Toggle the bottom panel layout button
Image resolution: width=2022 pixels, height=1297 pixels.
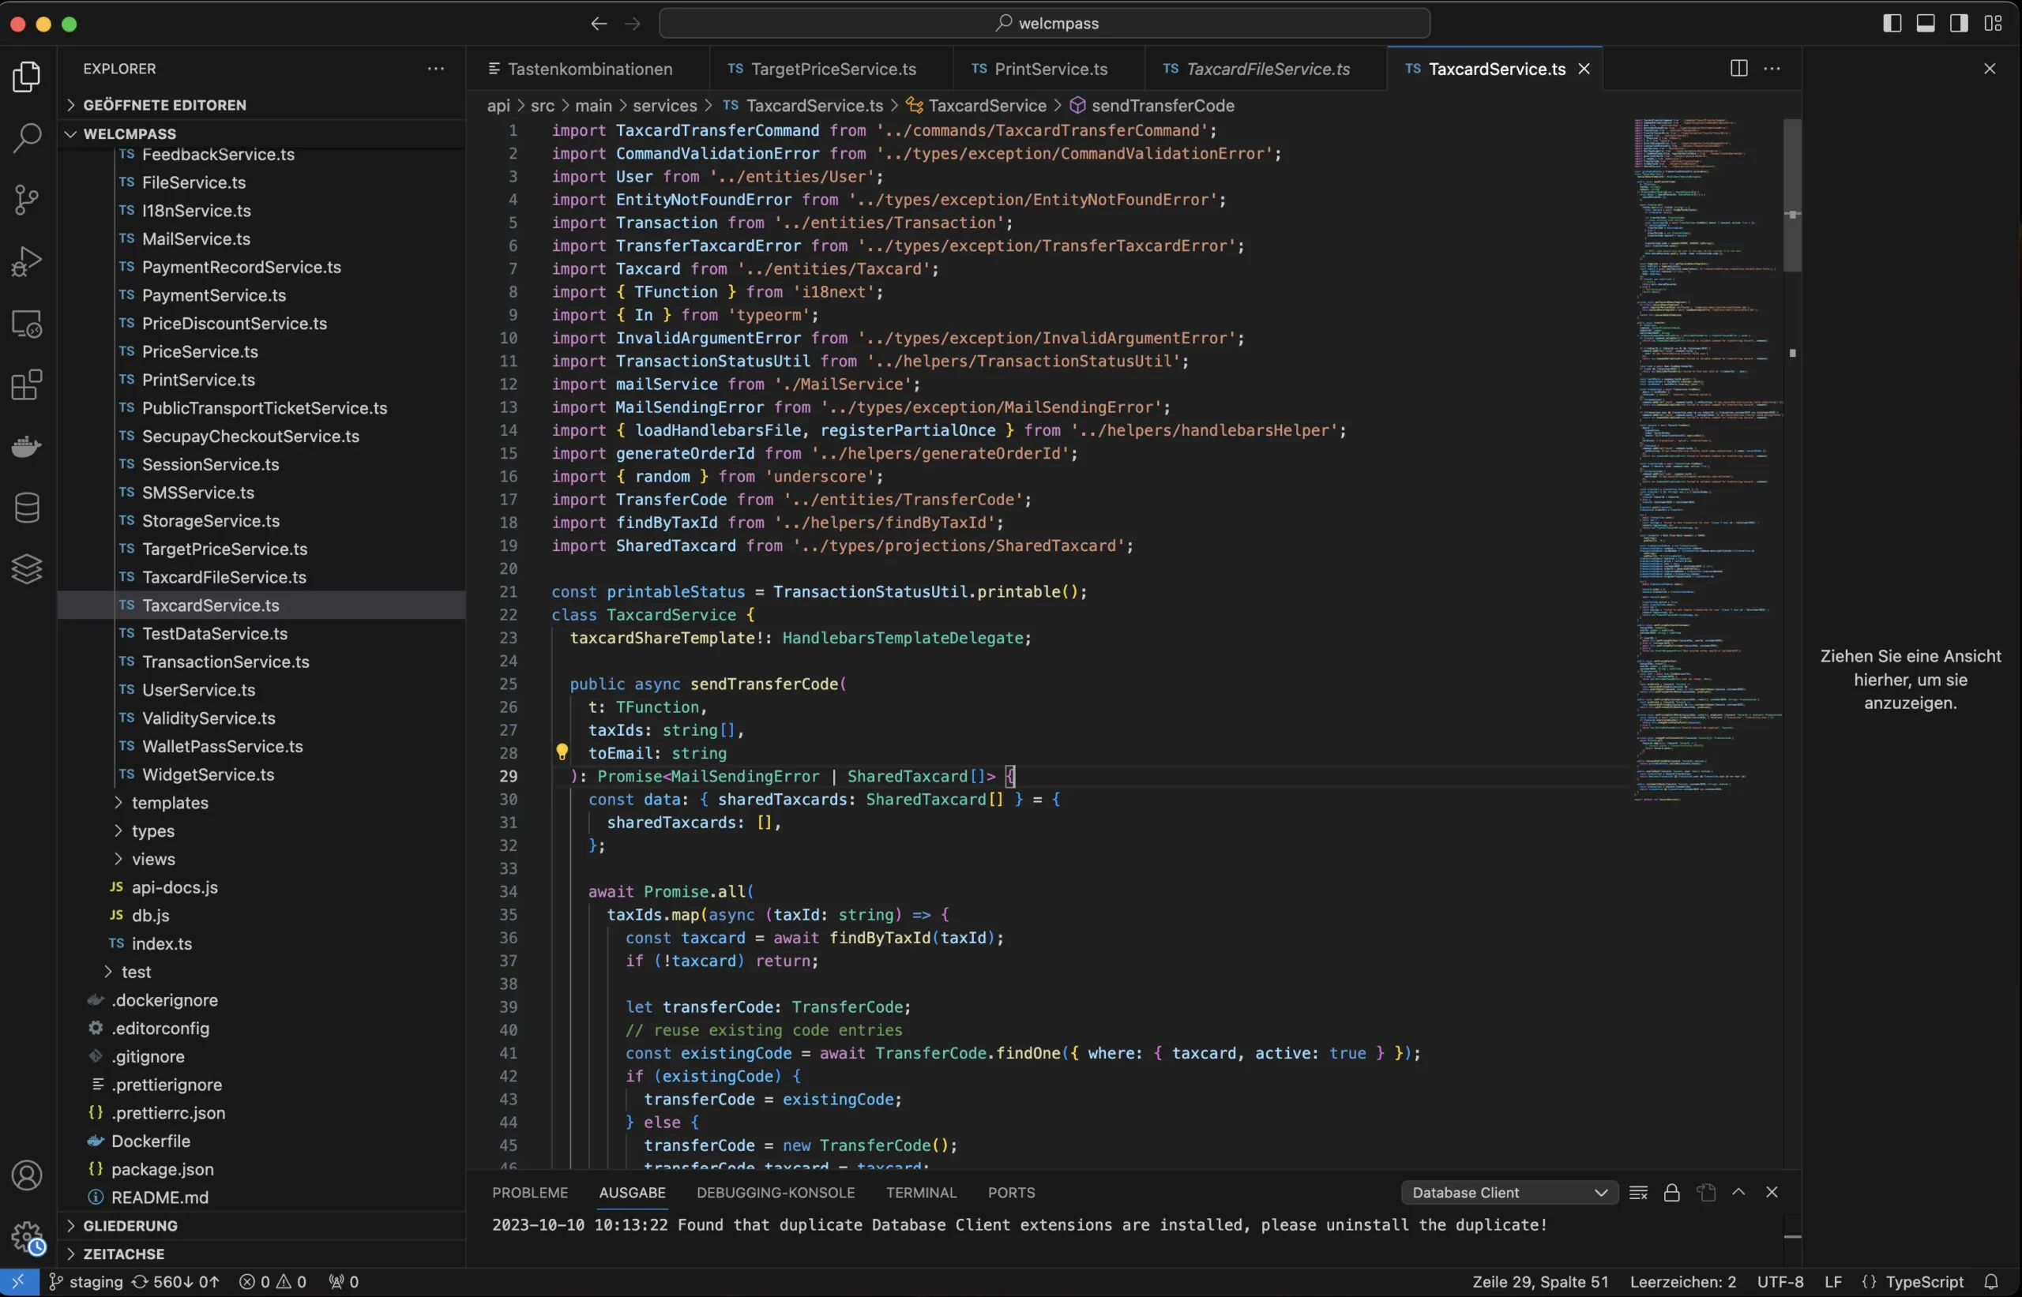[x=1925, y=24]
